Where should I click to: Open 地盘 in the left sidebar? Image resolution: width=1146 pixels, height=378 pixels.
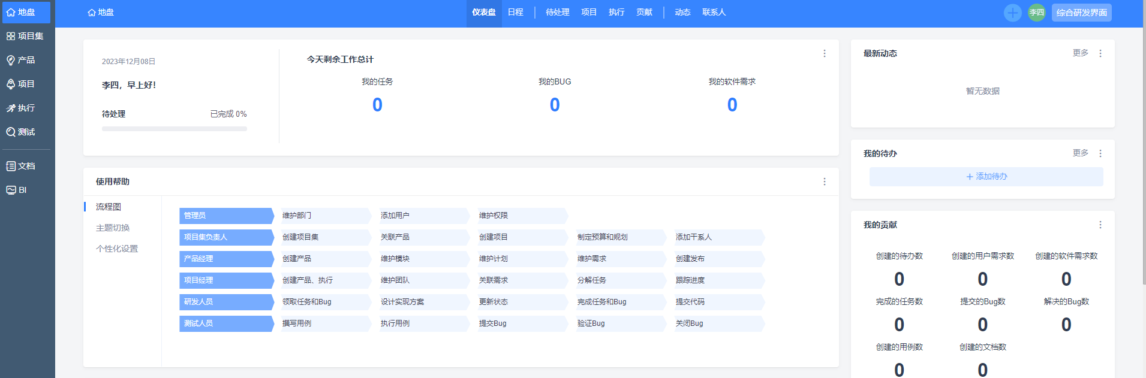coord(26,12)
